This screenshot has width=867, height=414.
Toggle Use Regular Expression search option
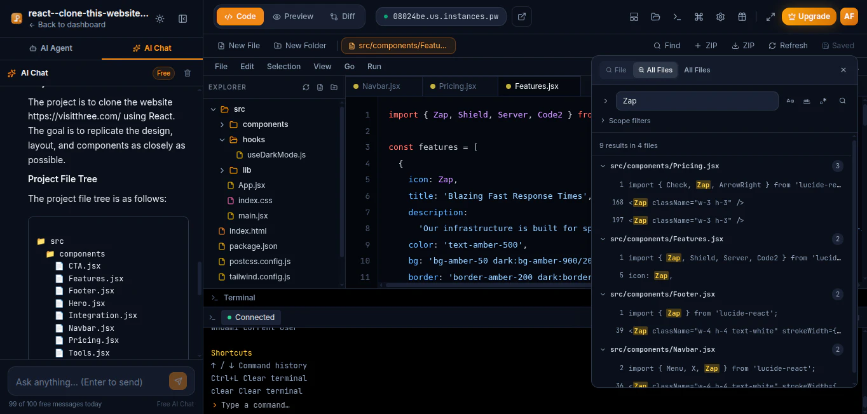point(823,101)
